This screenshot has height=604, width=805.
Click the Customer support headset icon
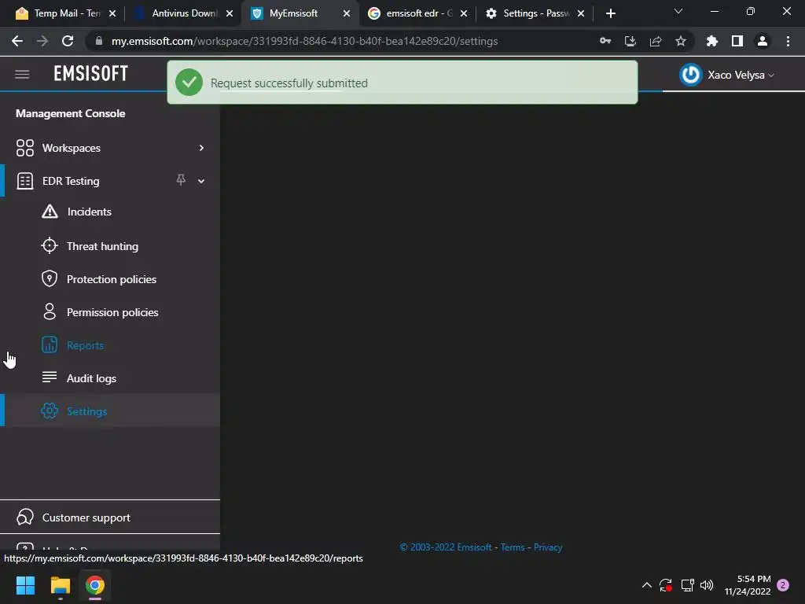(24, 517)
